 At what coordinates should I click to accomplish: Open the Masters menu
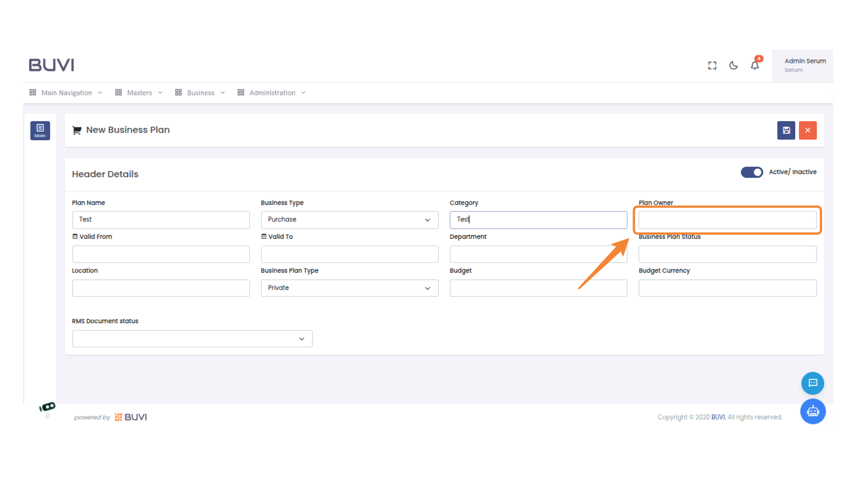point(139,93)
